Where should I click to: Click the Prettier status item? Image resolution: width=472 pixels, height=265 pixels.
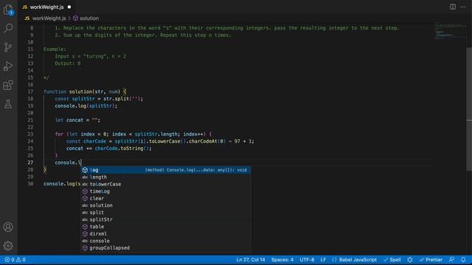(431, 260)
